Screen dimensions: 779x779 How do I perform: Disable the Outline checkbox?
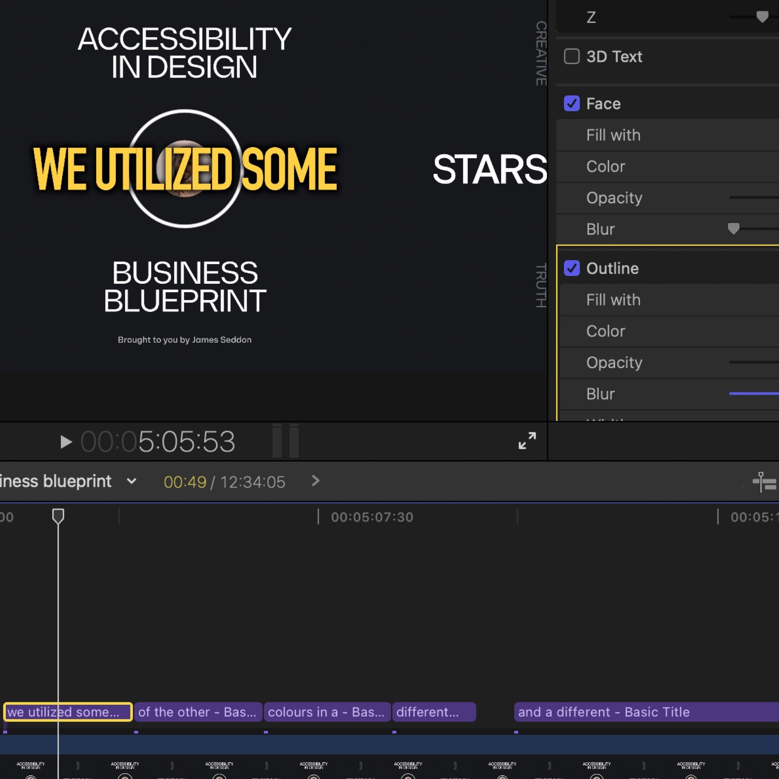[571, 268]
